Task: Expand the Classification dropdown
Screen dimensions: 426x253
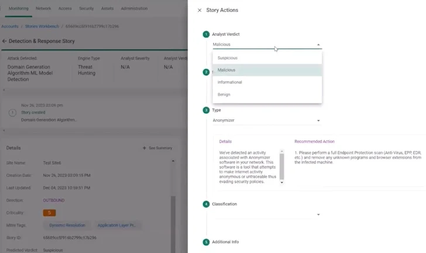Action: (x=267, y=214)
